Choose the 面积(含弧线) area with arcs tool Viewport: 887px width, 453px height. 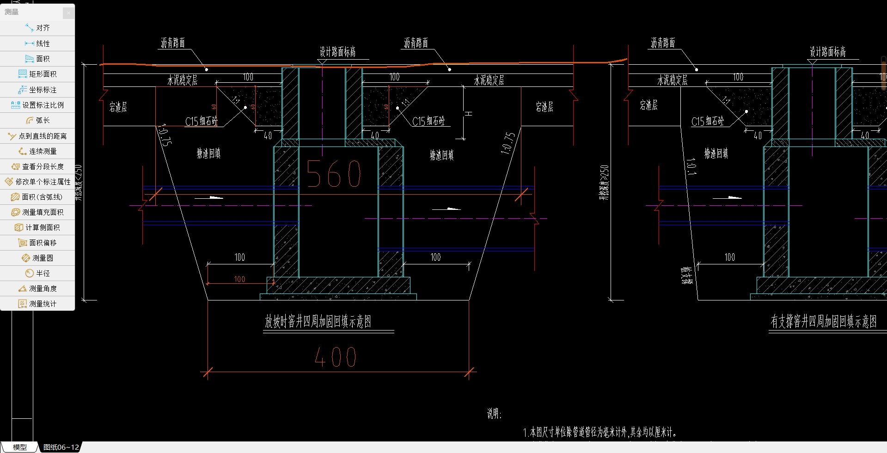pyautogui.click(x=37, y=197)
